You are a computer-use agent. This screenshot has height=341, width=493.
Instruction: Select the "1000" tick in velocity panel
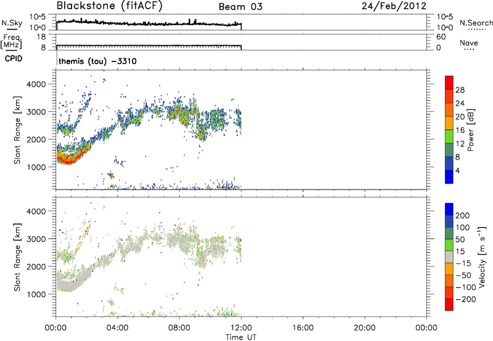click(36, 294)
